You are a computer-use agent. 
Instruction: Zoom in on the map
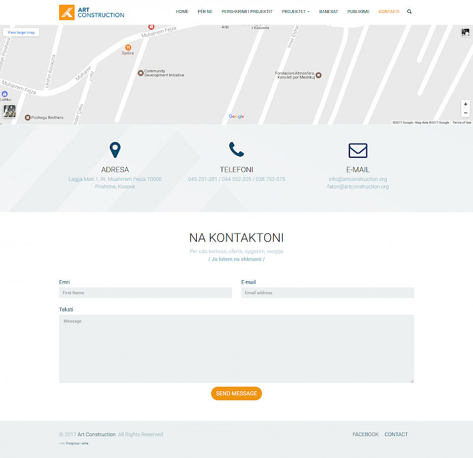465,104
